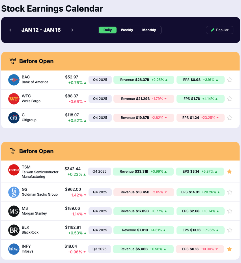Click the BlackRock logo icon

pyautogui.click(x=14, y=230)
